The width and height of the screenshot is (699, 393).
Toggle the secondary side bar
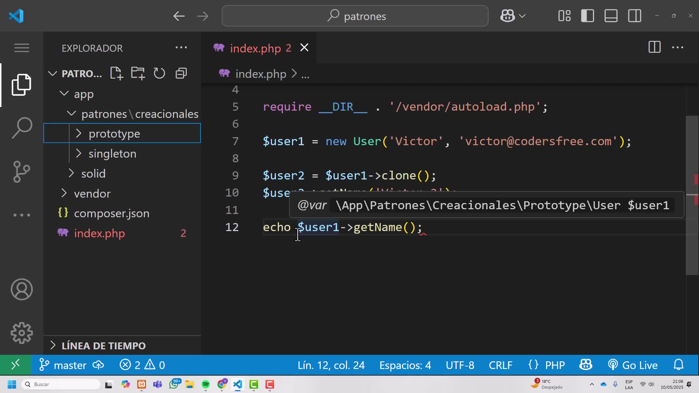click(635, 16)
